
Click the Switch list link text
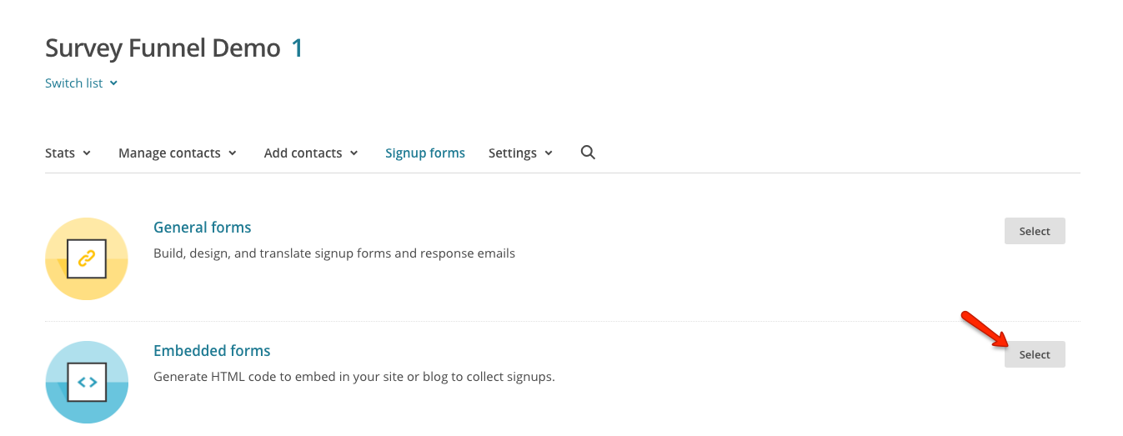(x=74, y=83)
